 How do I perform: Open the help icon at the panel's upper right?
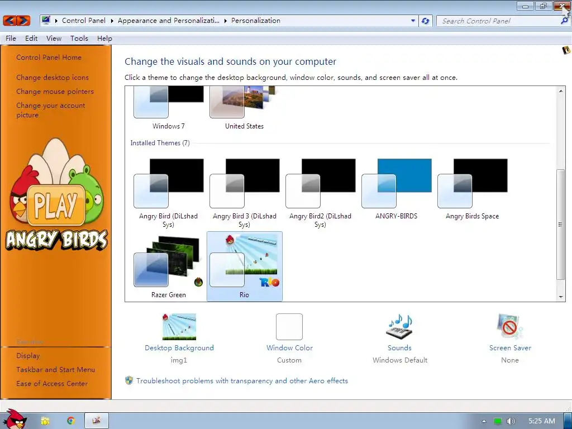(566, 50)
